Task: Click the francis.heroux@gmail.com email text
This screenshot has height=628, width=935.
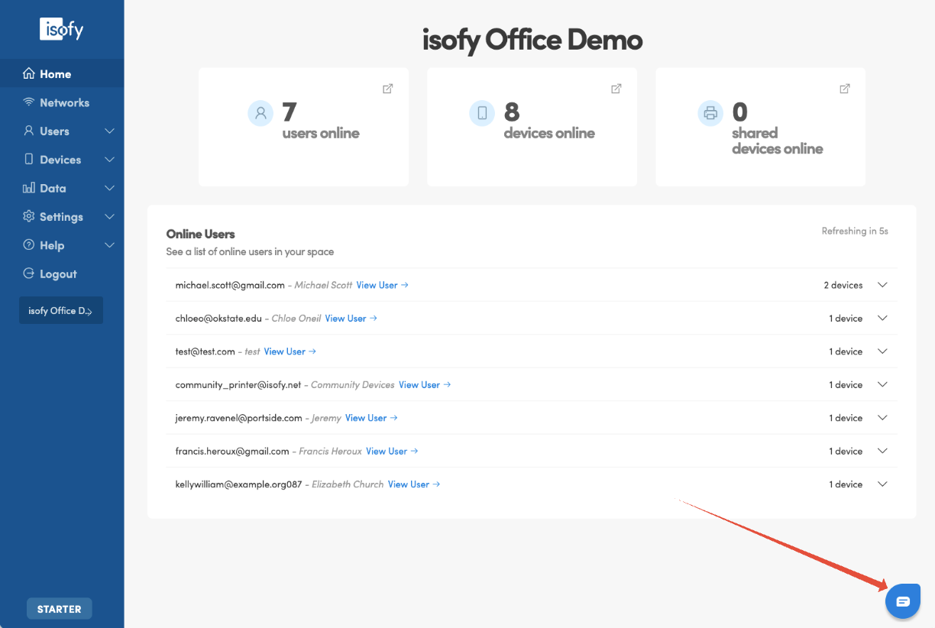Action: pos(232,451)
